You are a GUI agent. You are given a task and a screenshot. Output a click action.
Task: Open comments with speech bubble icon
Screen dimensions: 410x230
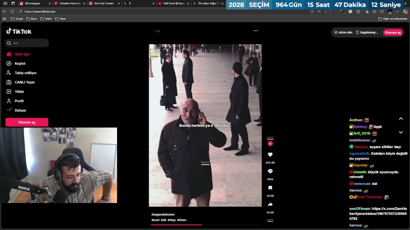point(270,171)
